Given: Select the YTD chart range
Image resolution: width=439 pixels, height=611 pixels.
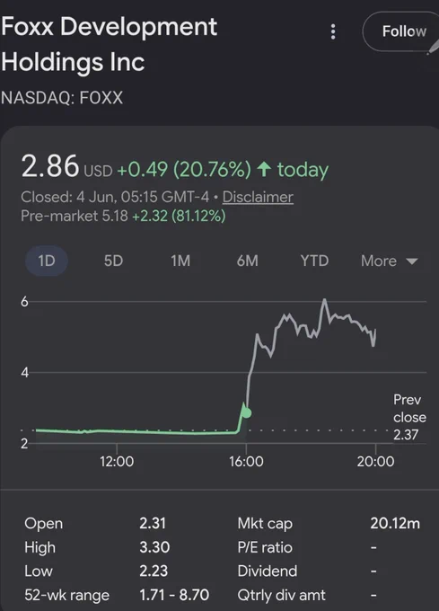Looking at the screenshot, I should pos(314,261).
